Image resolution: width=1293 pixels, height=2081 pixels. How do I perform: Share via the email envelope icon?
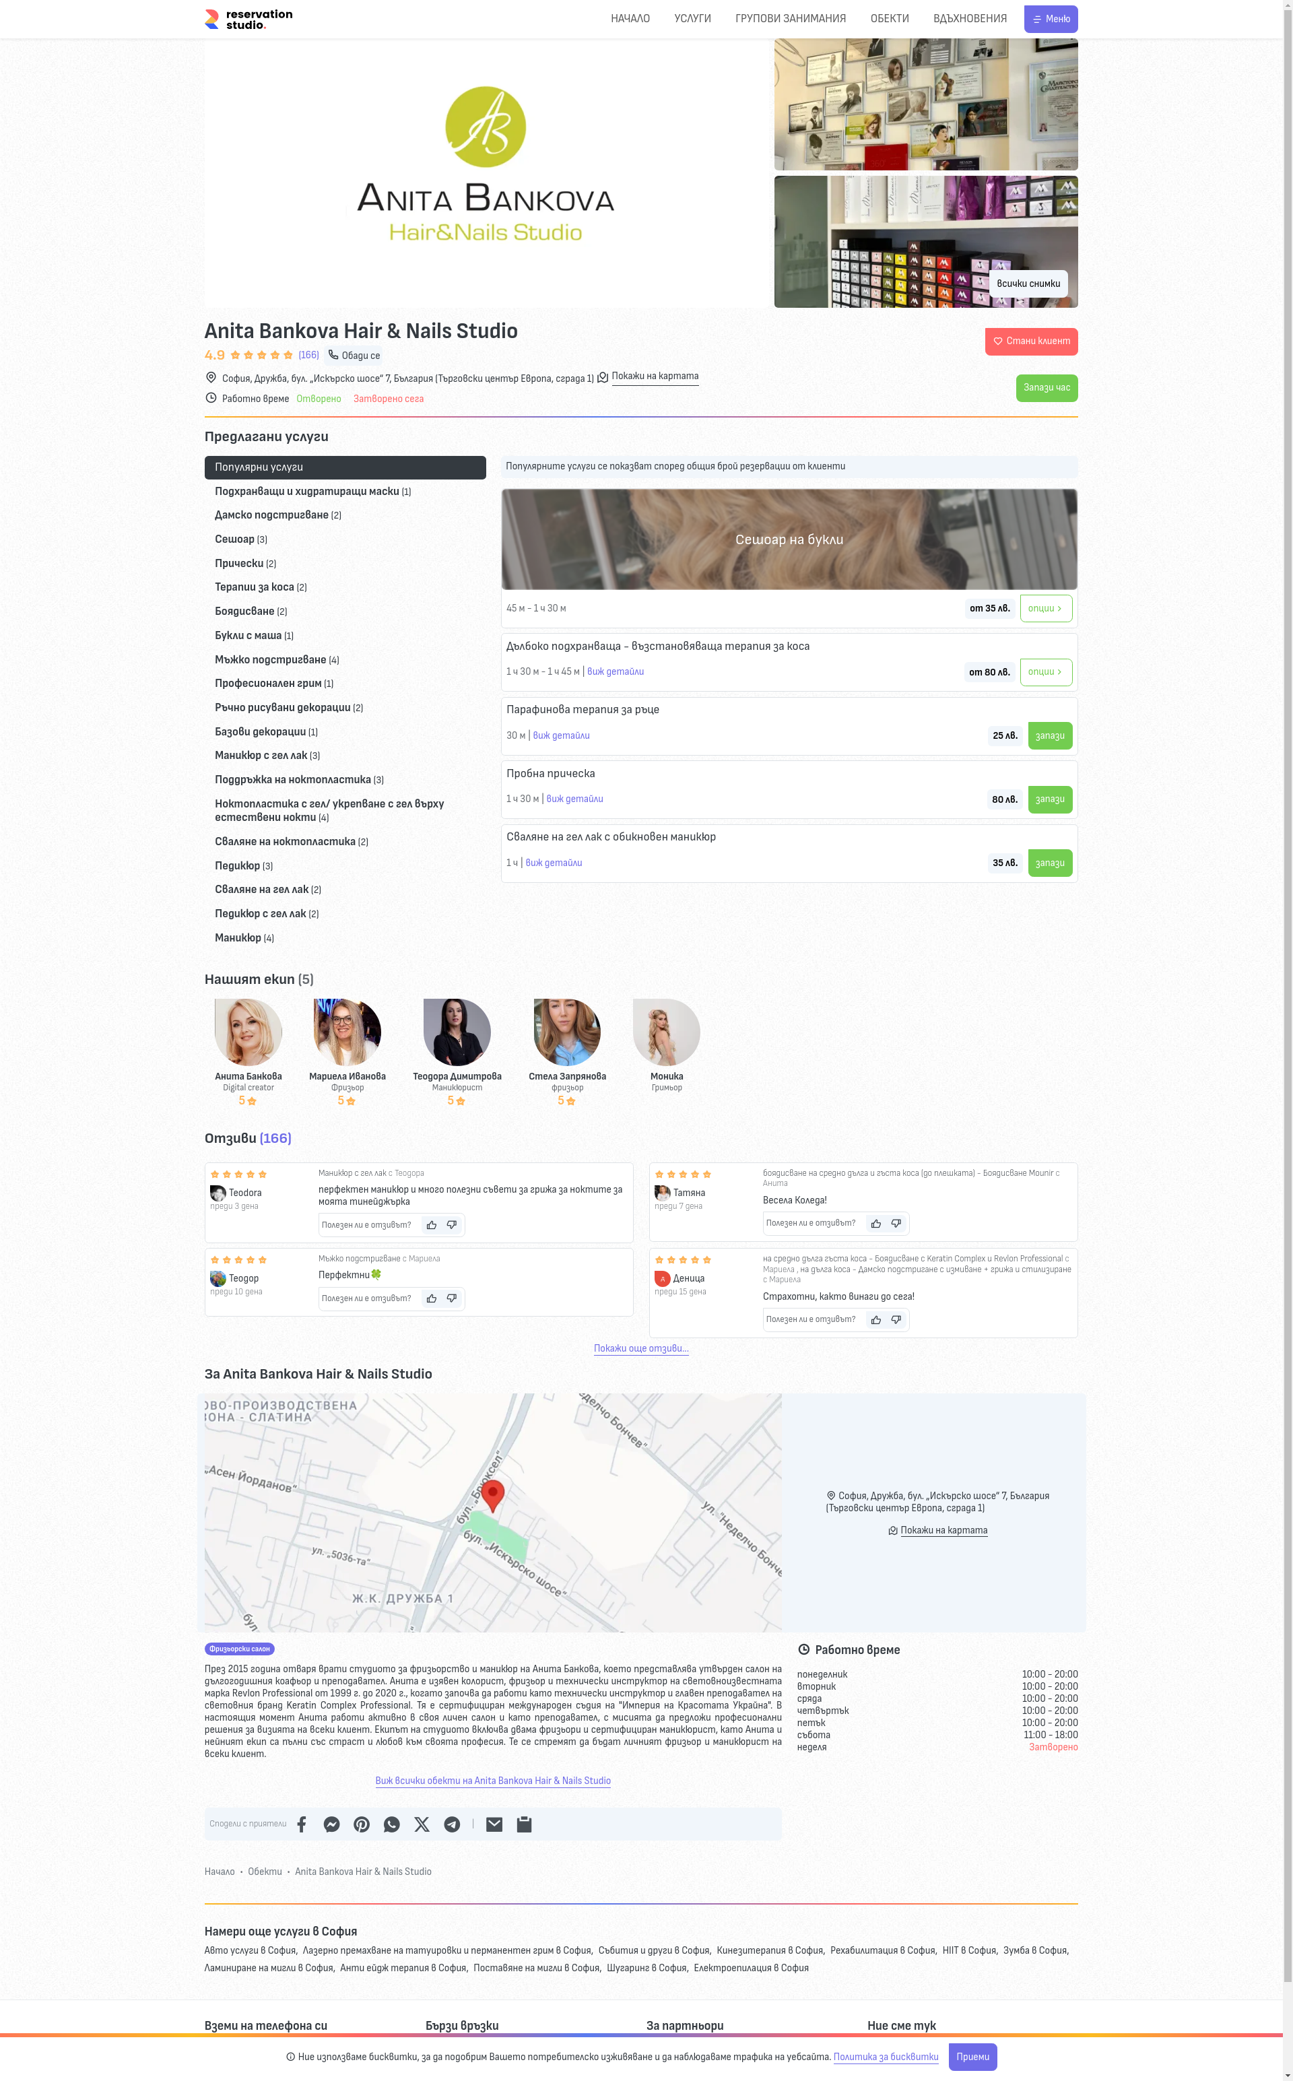494,1824
